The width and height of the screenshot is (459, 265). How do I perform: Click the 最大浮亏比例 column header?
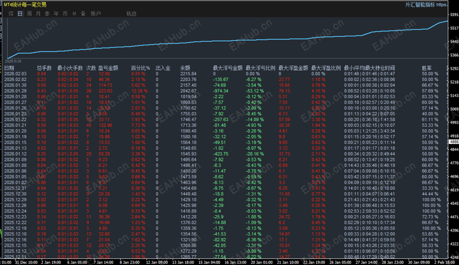[260, 68]
